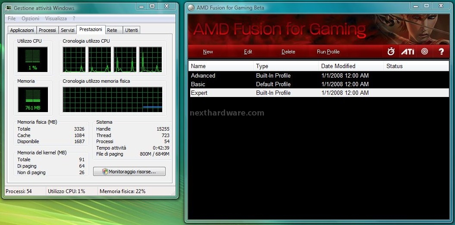Sort profiles by Type column header
This screenshot has height=225, width=455.
[x=286, y=66]
